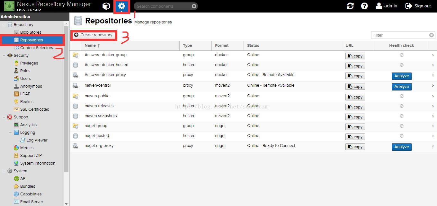437x206 pixels.
Task: Open Ausware-docker-group row arrow
Action: coord(433,55)
